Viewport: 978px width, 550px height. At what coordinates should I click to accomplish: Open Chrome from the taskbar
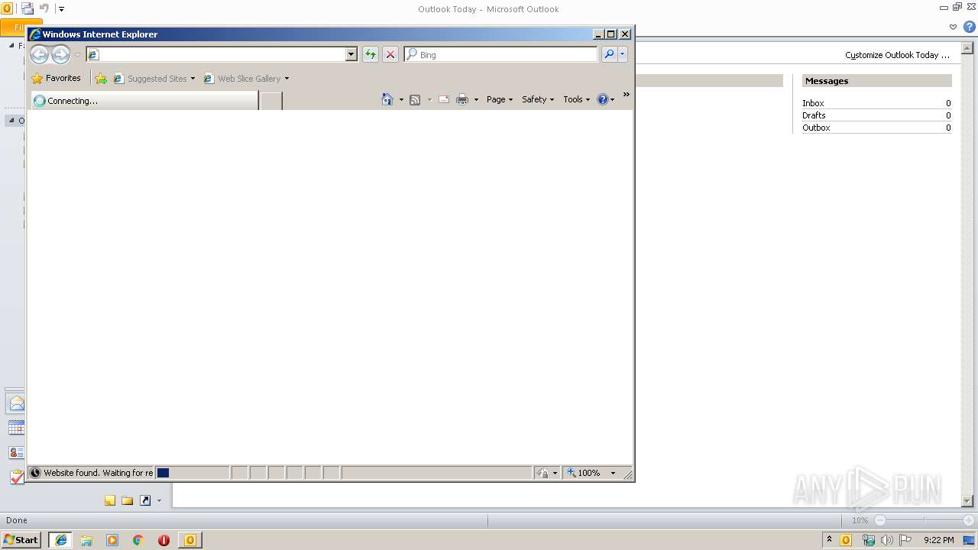(138, 540)
